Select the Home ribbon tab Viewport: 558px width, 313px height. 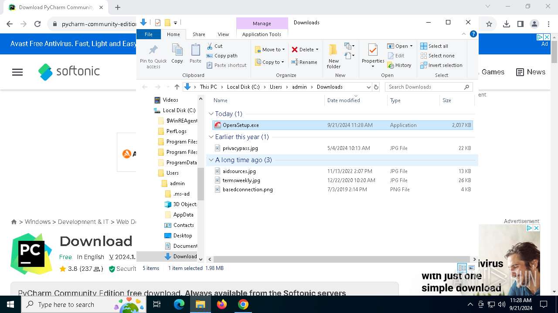173,34
